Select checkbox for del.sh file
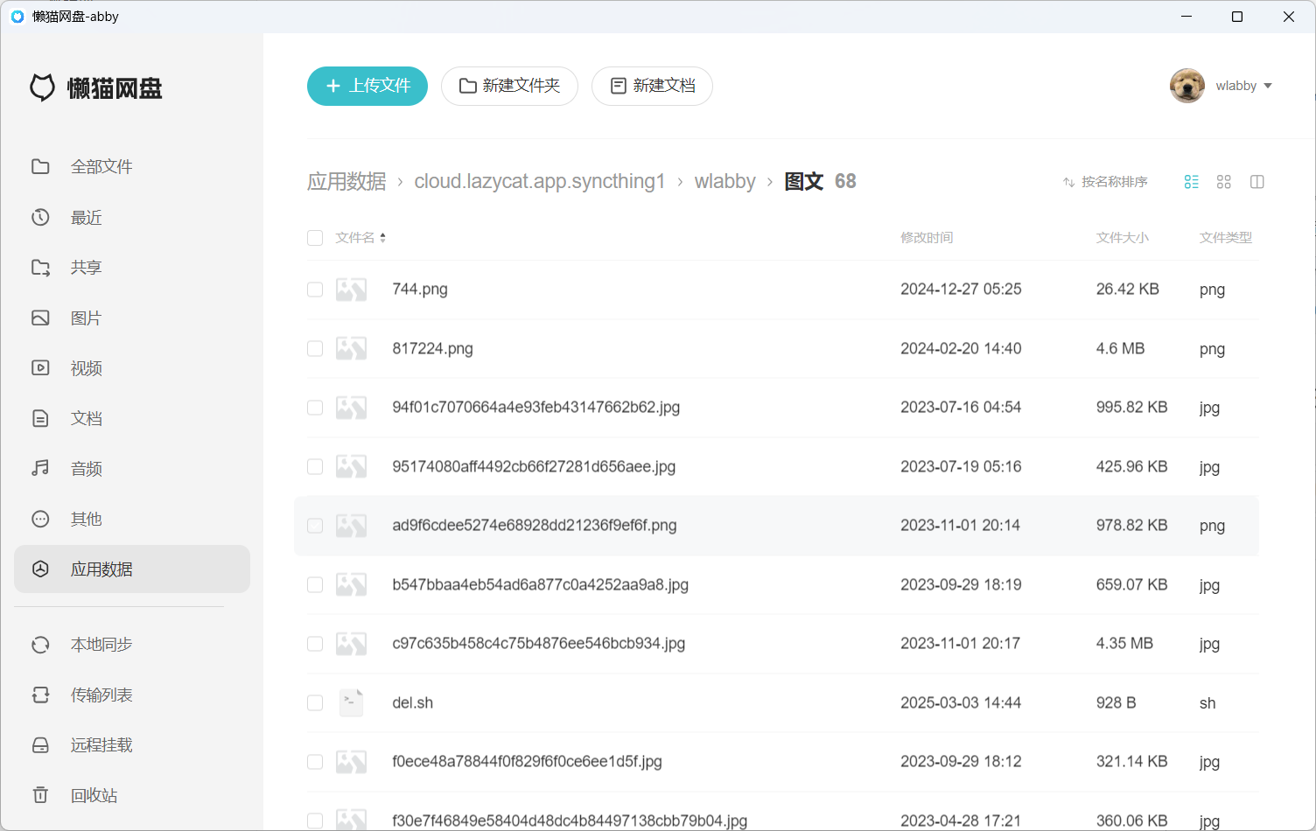 [x=315, y=702]
